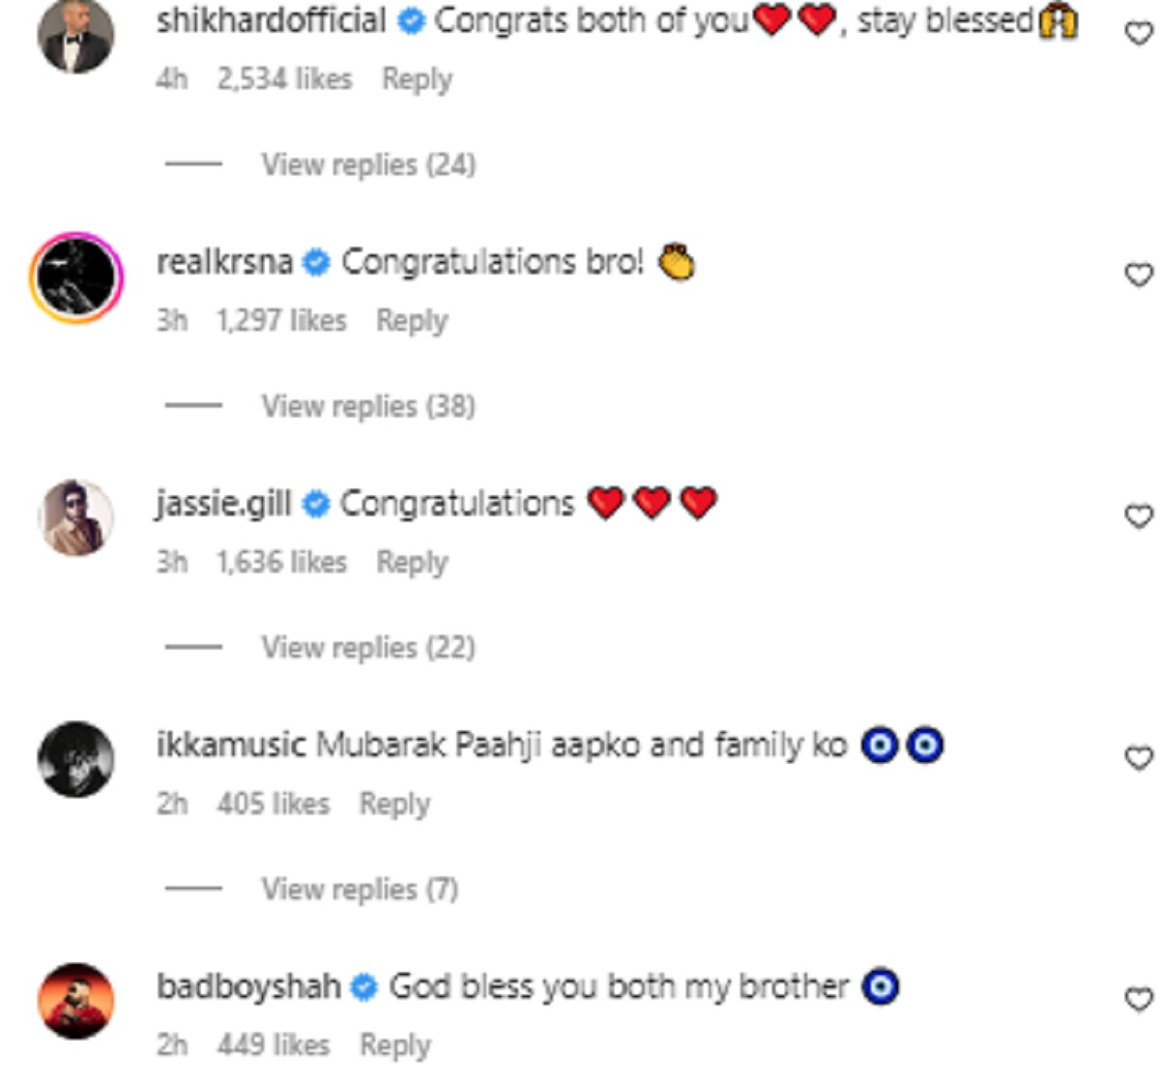Reply to shikhardofficial's comment
The height and width of the screenshot is (1084, 1160).
[x=417, y=79]
